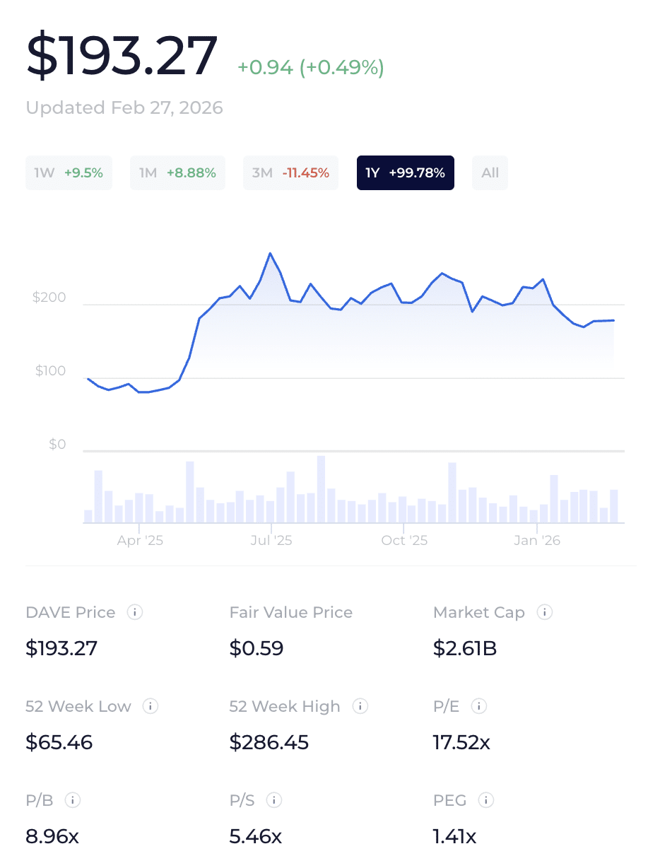This screenshot has height=868, width=660.
Task: Click the P/S info icon
Action: 274,800
